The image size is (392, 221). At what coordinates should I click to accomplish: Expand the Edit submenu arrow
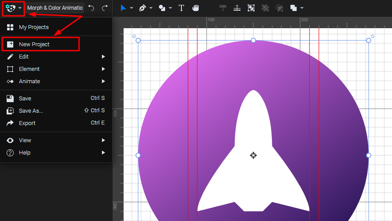(103, 57)
